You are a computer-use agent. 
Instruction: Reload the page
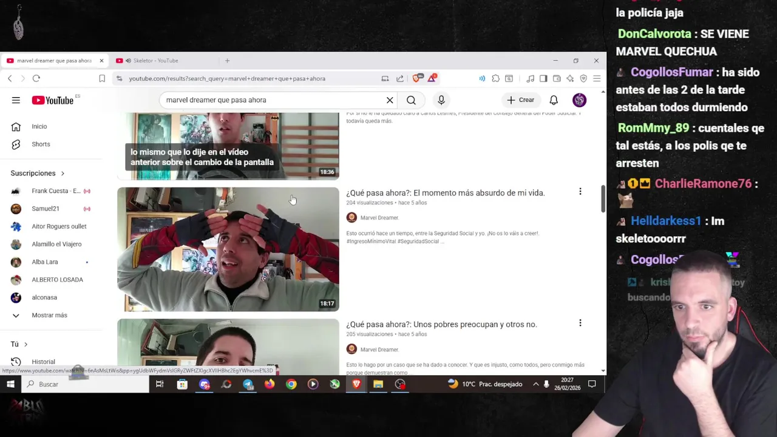point(36,78)
